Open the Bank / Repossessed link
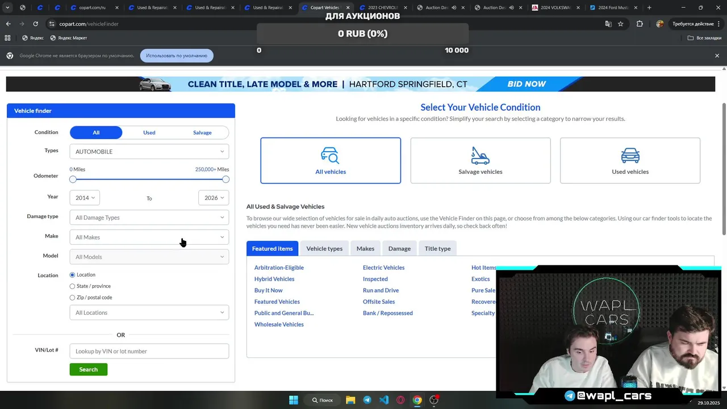 point(387,313)
